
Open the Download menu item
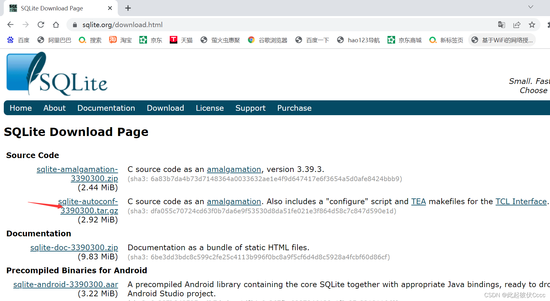[165, 108]
